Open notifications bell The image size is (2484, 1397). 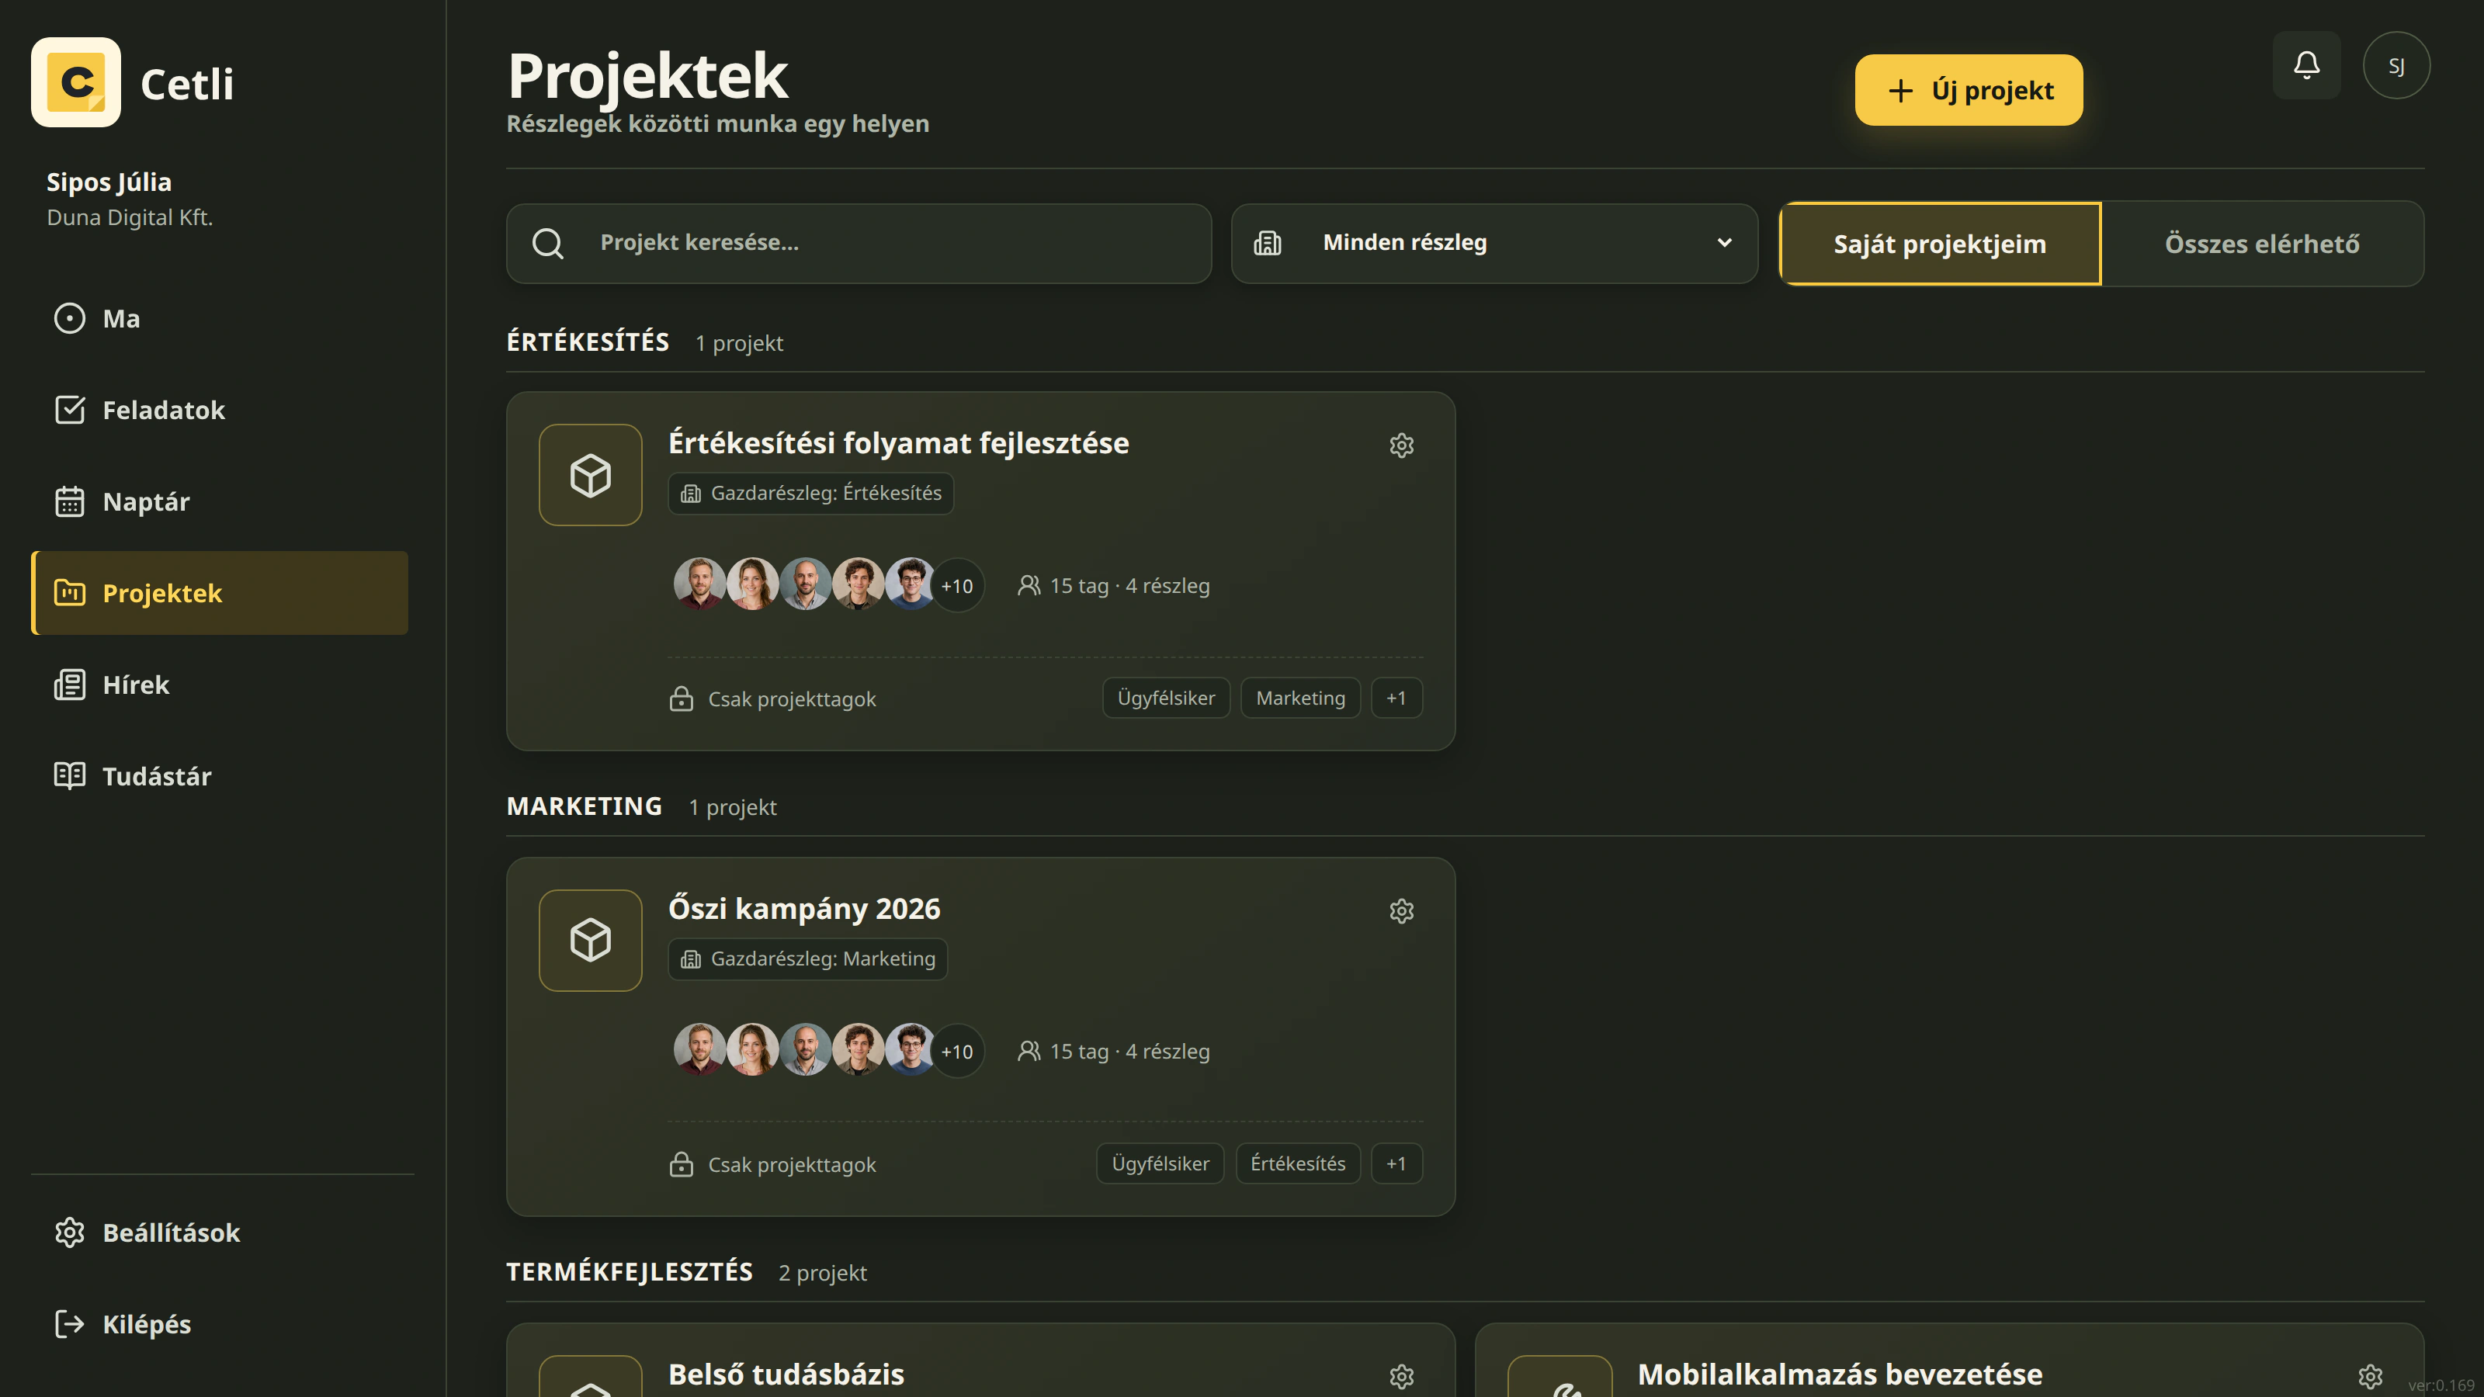(x=2306, y=64)
